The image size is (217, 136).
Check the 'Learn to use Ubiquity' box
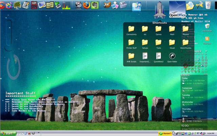(7, 108)
